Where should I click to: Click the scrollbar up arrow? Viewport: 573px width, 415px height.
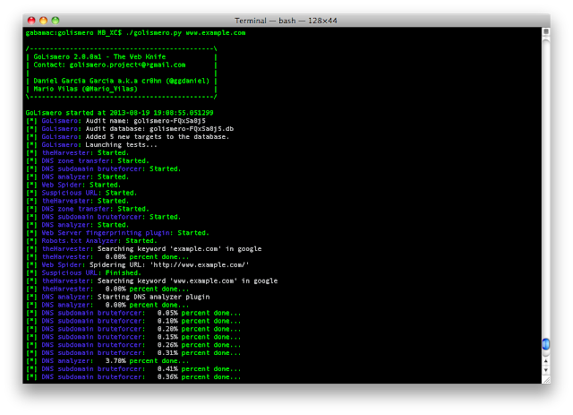tap(546, 361)
